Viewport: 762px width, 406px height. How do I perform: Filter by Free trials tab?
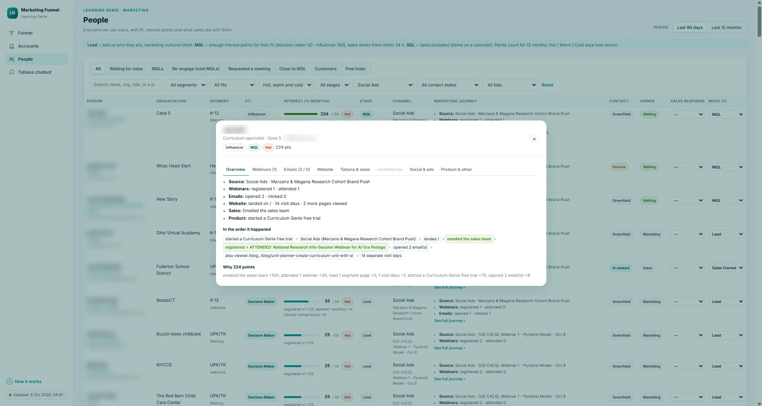355,69
